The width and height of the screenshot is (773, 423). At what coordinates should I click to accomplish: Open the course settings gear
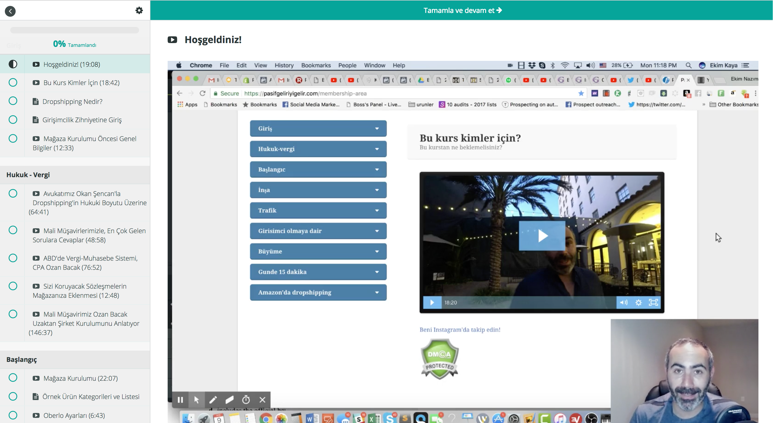[x=139, y=11]
